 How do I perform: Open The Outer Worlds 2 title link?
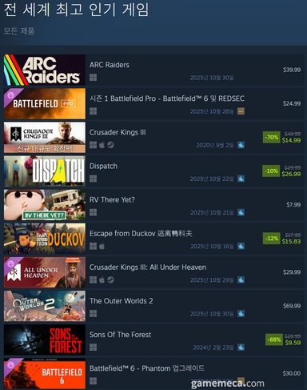122,301
